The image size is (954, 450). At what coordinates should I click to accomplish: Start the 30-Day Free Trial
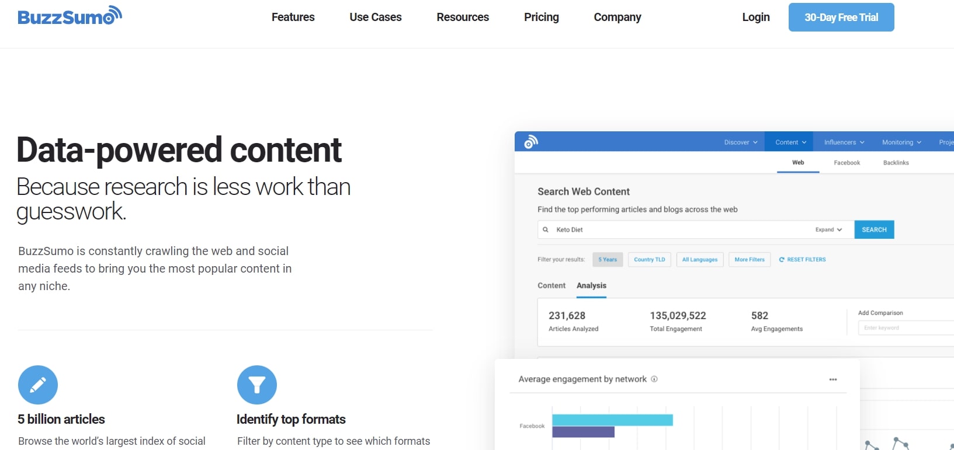tap(841, 17)
